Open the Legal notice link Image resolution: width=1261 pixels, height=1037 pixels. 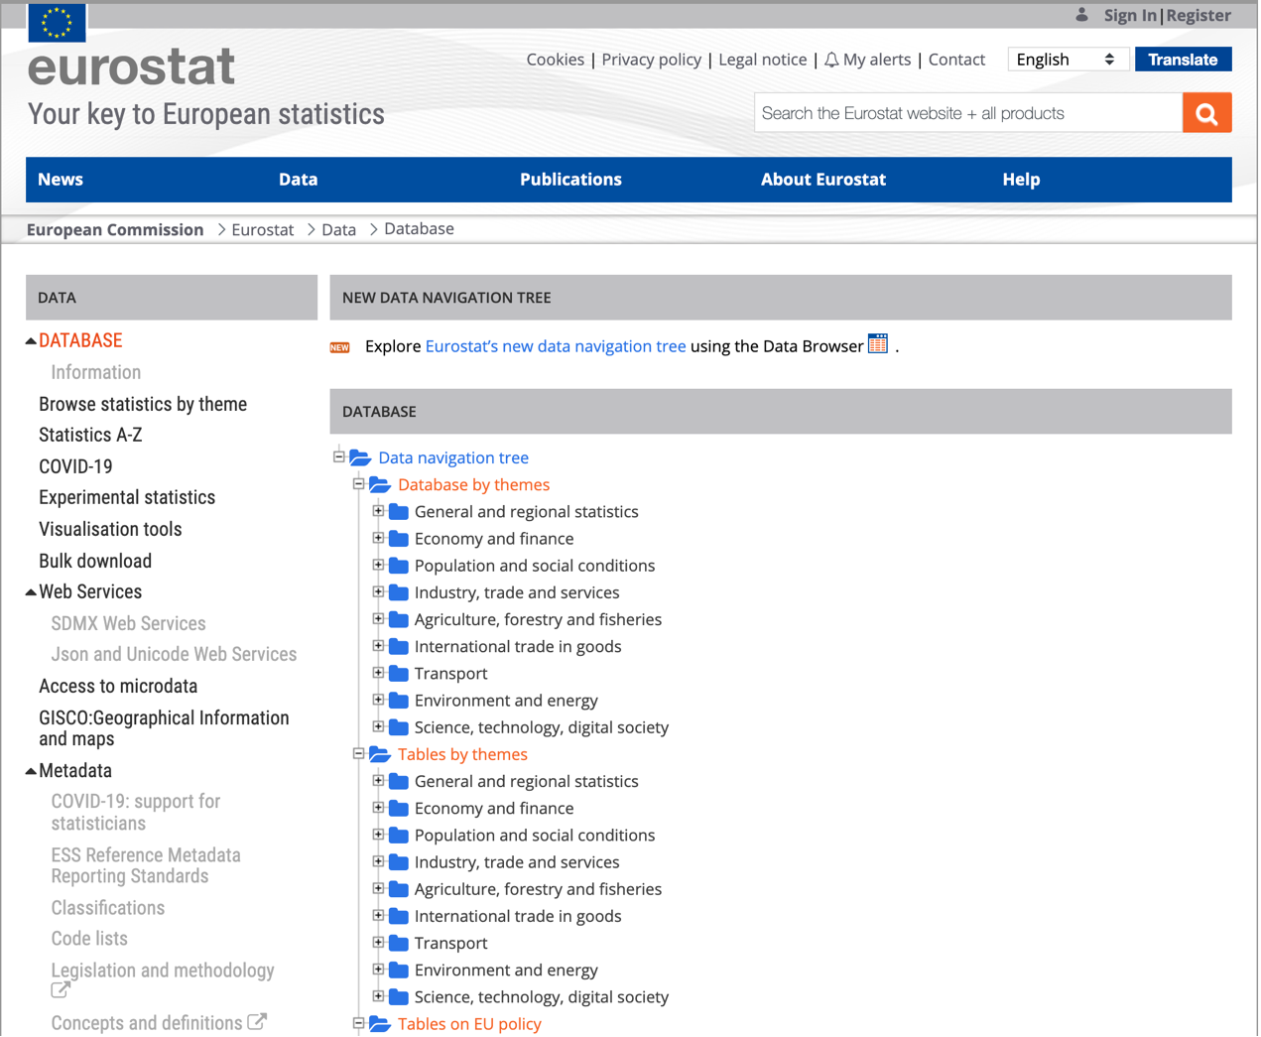point(762,60)
